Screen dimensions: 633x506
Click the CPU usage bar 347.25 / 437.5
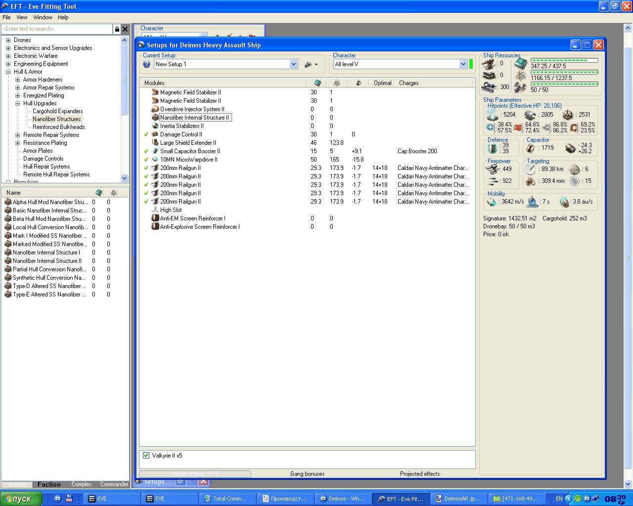(564, 60)
